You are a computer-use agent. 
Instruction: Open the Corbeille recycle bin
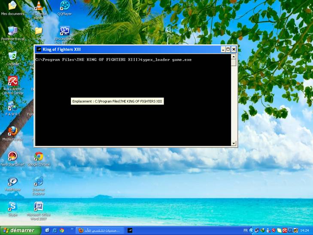[x=12, y=58]
